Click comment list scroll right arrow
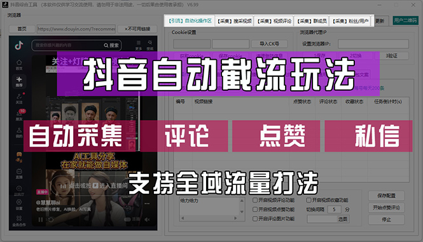This screenshot has width=423, height=242. point(235,218)
